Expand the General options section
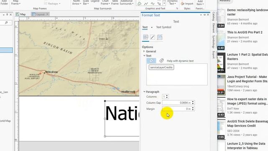Viewport: 268px width, 151px height. pos(144,51)
